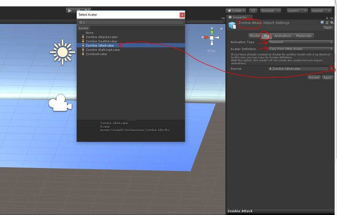Click the red X axis cone of scene gizmo

tap(206, 37)
